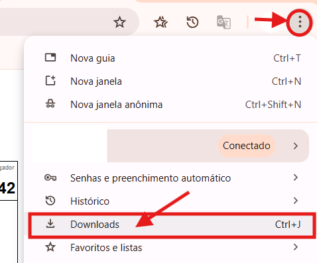Click inside the address bar field
This screenshot has height=263, width=317.
click(55, 22)
